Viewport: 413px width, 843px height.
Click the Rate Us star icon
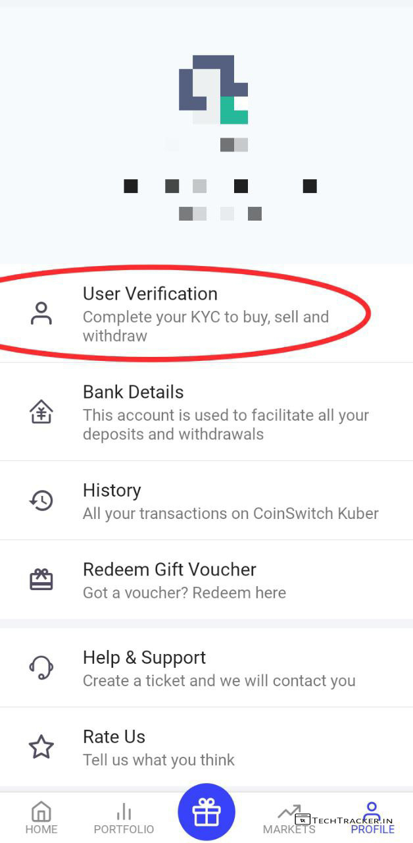(41, 747)
